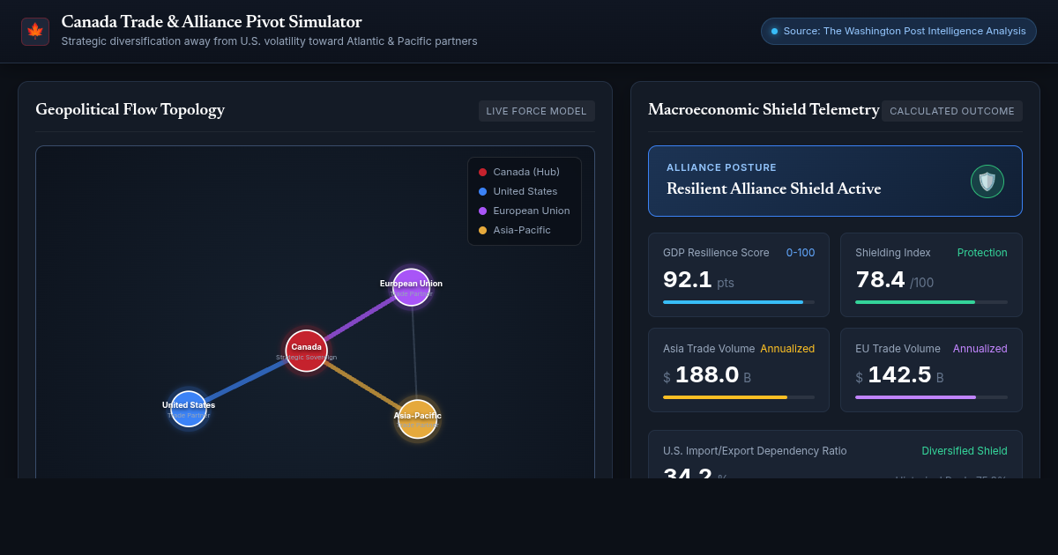Click the Canada Trade & Alliance Pivot Simulator title
This screenshot has width=1058, height=555.
pyautogui.click(x=212, y=22)
